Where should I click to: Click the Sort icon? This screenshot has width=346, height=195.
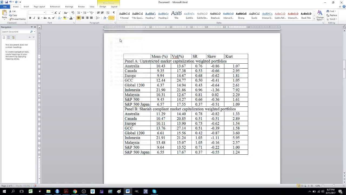click(108, 13)
